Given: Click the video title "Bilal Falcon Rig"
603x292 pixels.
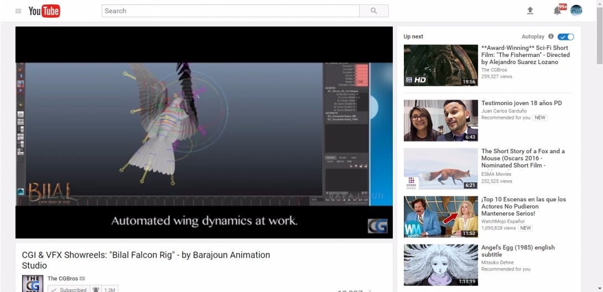Looking at the screenshot, I should (145, 260).
